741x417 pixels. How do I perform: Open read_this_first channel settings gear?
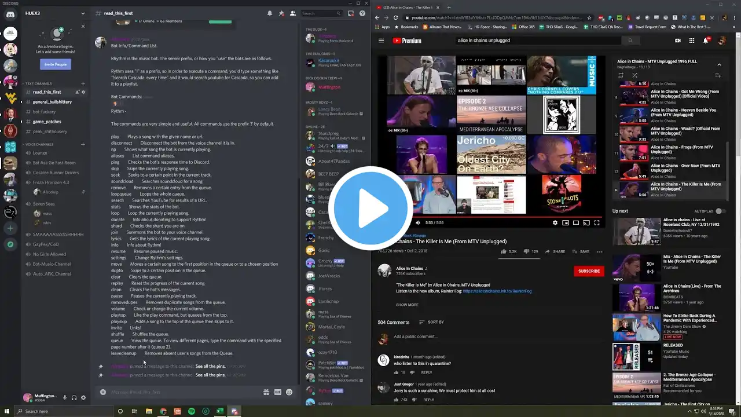click(83, 92)
